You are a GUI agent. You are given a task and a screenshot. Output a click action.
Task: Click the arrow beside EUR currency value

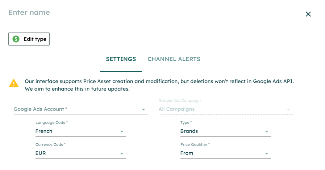point(122,153)
